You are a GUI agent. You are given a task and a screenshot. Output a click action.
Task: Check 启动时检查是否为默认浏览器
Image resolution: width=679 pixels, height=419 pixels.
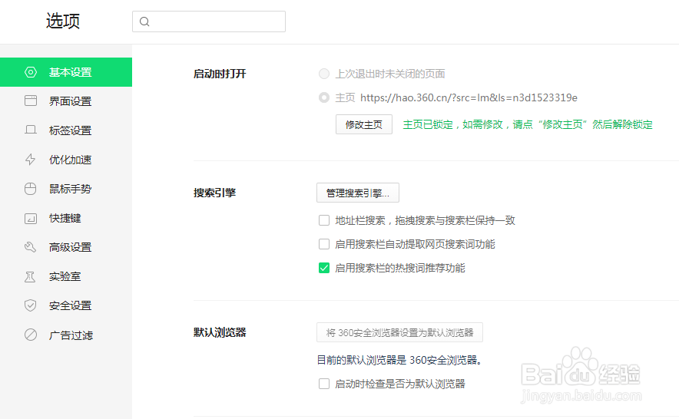tap(324, 384)
